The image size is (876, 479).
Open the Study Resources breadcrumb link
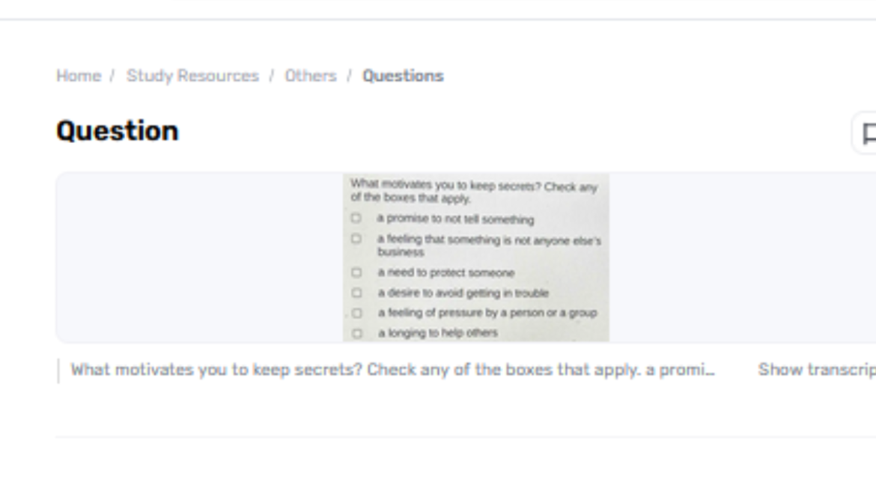192,76
